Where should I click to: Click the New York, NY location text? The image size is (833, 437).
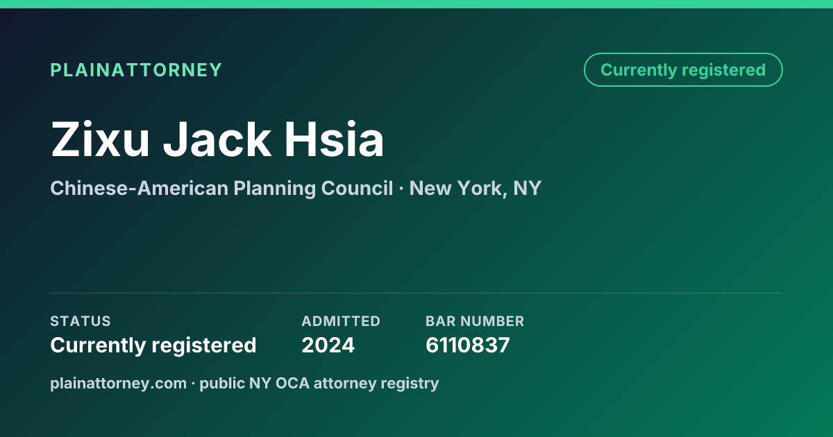click(476, 188)
